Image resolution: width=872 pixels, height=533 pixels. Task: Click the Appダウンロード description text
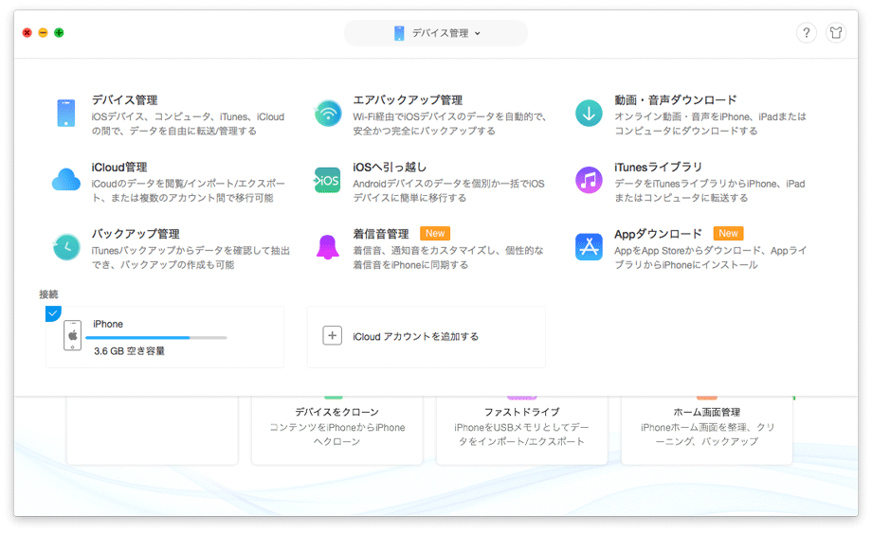click(x=710, y=258)
